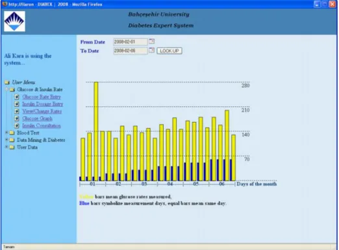Collapse the Glucose & Insulin Rate tree node
The image size is (339, 250).
click(6, 89)
